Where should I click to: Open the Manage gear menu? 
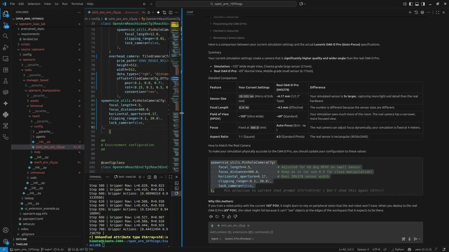point(6,241)
